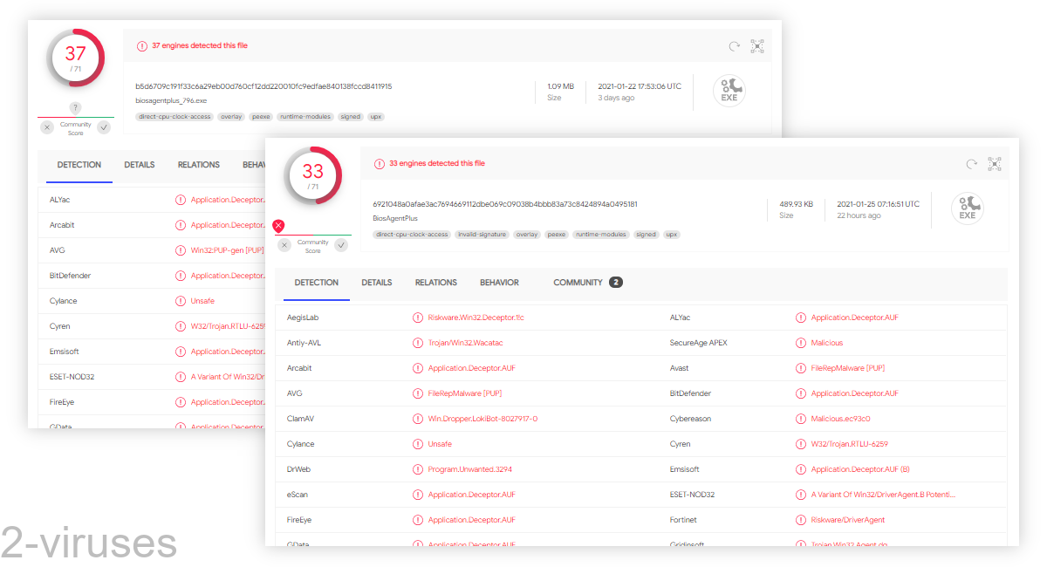Screen dimensions: 1047x567
Task: Open the DETAILS tab in the 33-detections window
Action: 377,283
